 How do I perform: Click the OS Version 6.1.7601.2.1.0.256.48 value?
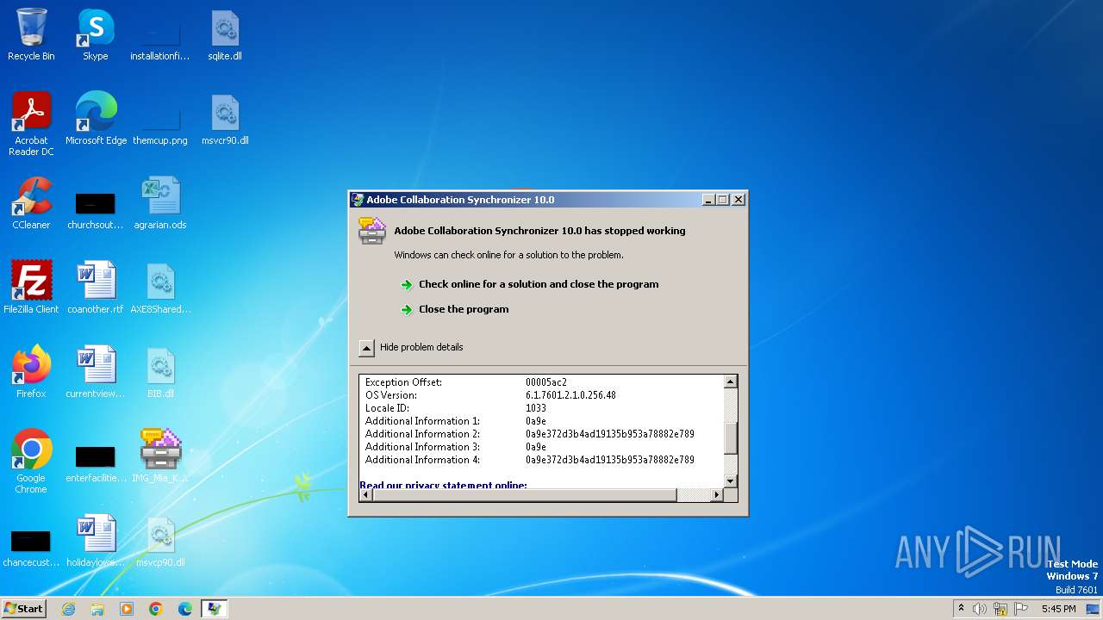pos(570,395)
